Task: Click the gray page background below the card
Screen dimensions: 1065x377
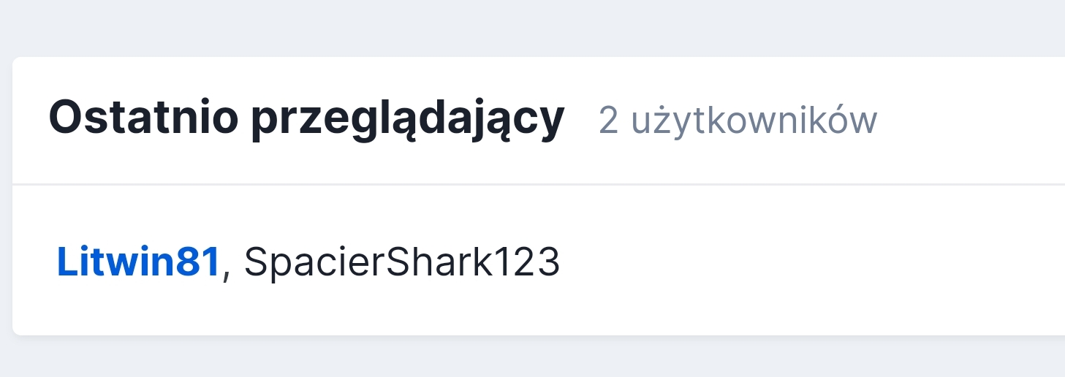Action: 532,358
